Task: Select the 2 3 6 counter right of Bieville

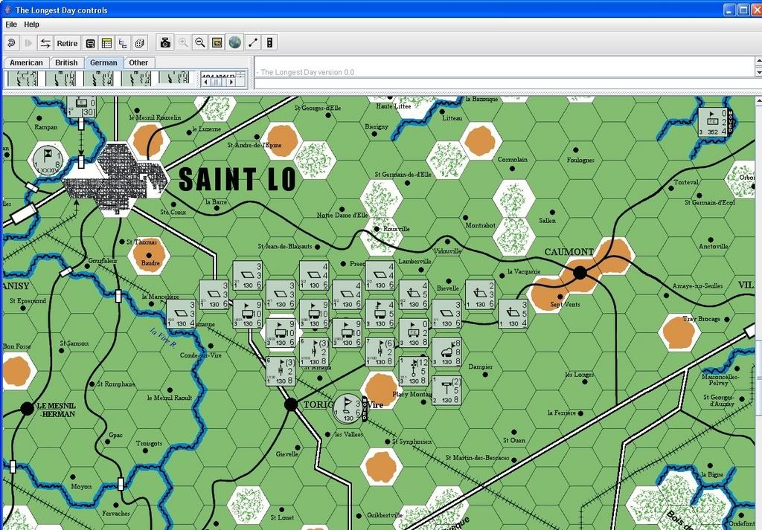Action: pyautogui.click(x=480, y=294)
